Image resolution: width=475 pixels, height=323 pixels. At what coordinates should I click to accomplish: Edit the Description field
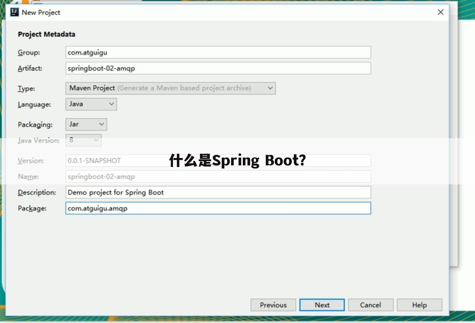click(218, 192)
